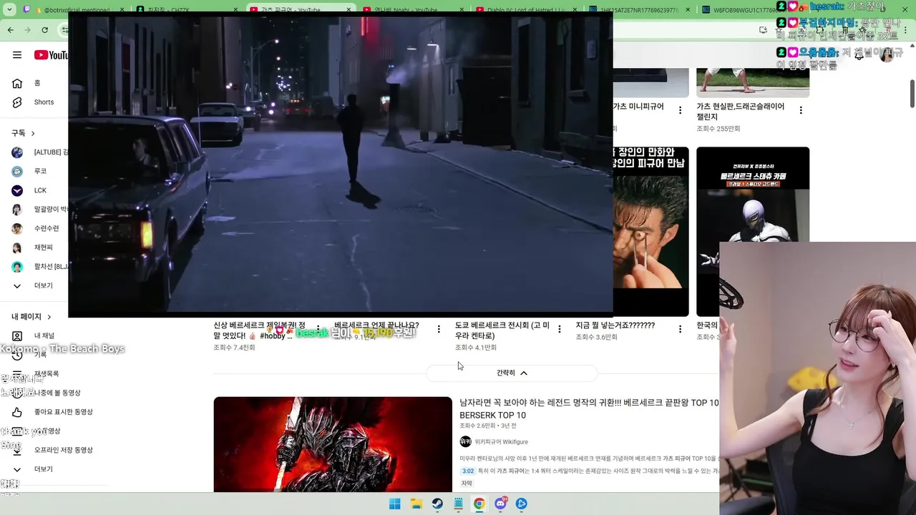The height and width of the screenshot is (515, 916).
Task: Open the blue round taskbar app icon
Action: coord(522,504)
